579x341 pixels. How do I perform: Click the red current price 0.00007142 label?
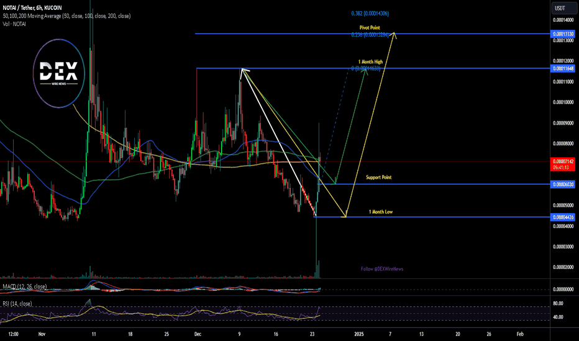(x=563, y=164)
